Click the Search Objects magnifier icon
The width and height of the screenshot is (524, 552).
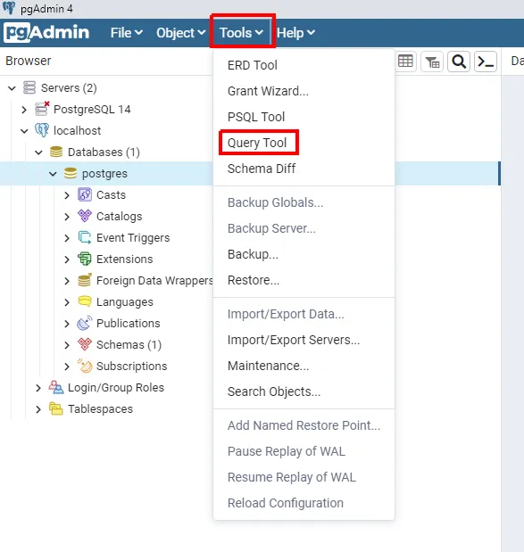point(459,62)
